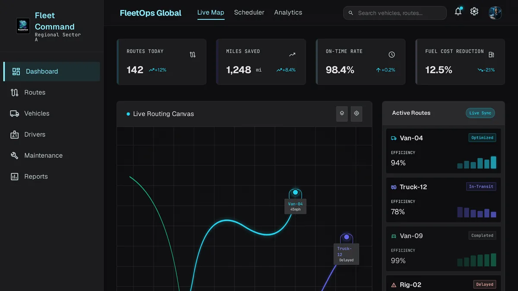This screenshot has width=518, height=291.
Task: Select the Truck-12 efficiency value 78%
Action: point(398,212)
